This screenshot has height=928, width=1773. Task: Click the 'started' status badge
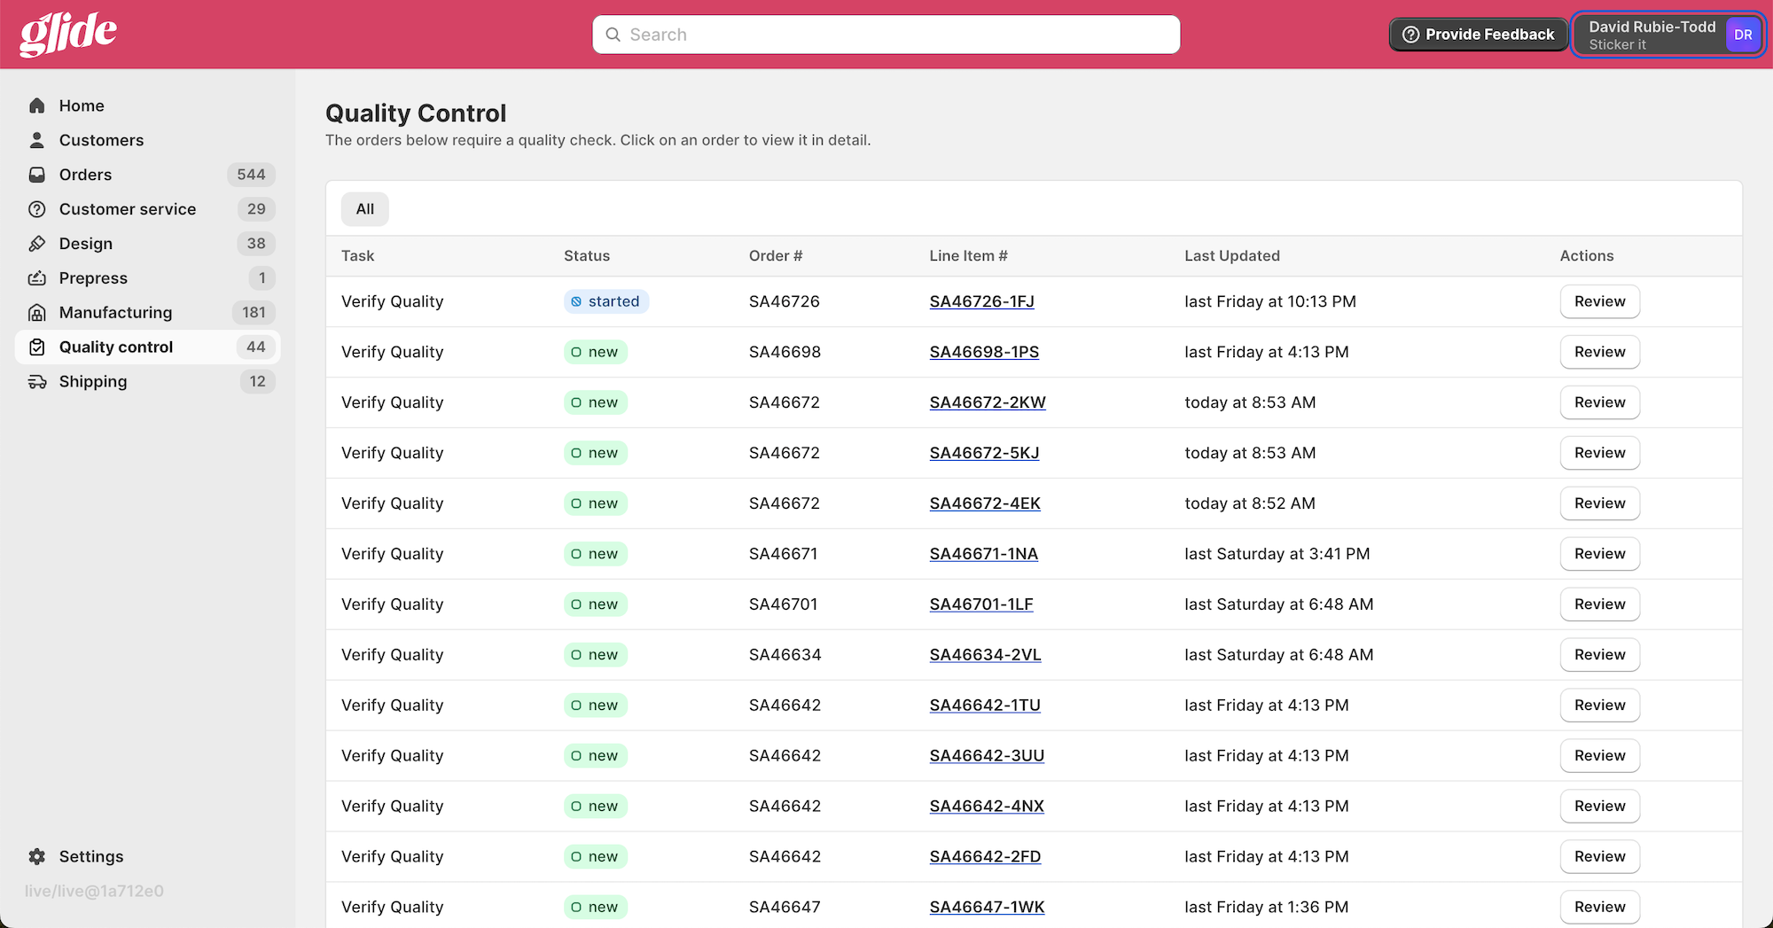coord(606,301)
